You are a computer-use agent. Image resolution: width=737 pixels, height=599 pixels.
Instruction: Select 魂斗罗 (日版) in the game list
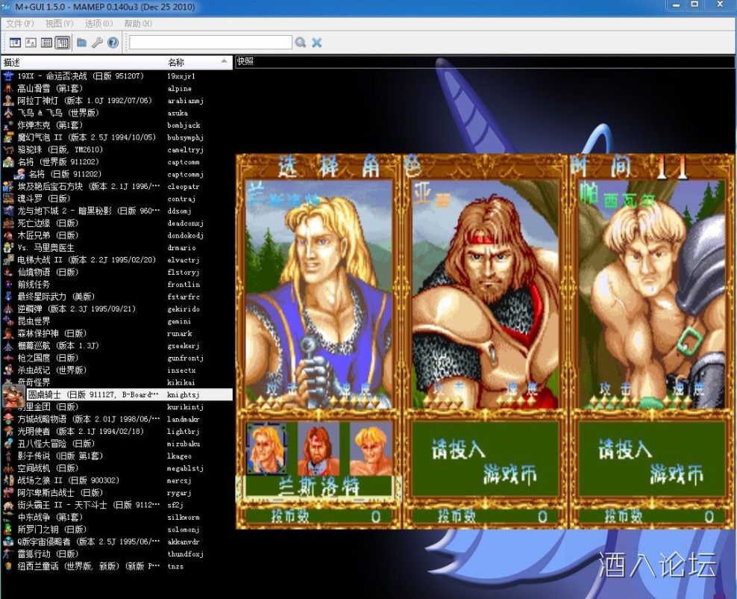point(44,199)
